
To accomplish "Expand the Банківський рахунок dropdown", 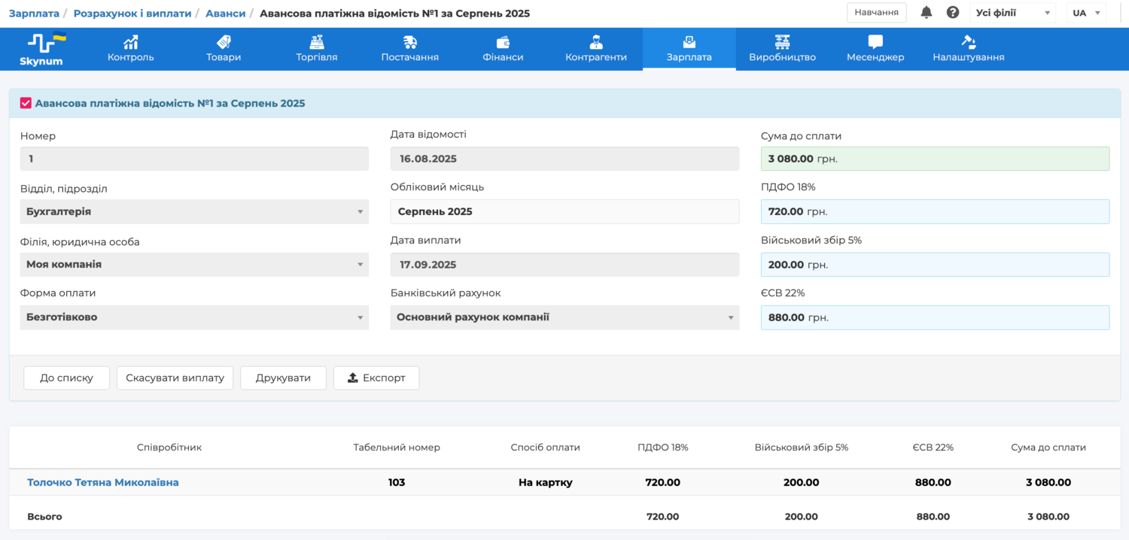I will point(564,317).
